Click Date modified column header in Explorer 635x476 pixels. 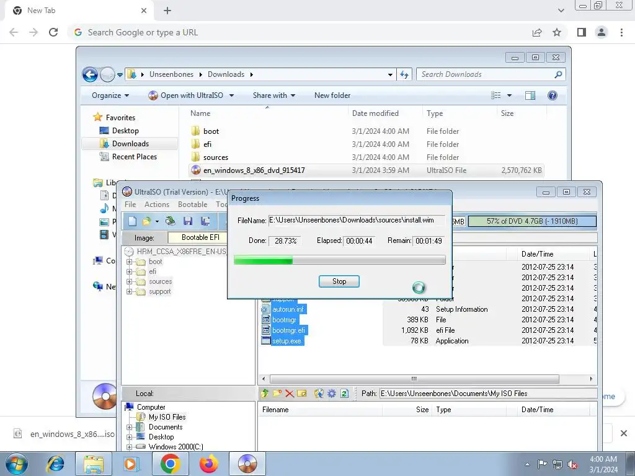coord(375,113)
